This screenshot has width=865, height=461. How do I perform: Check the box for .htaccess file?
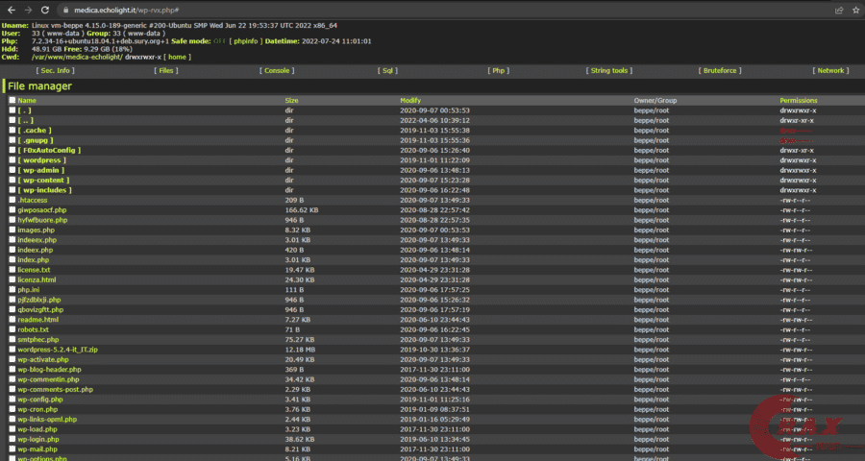coord(12,200)
